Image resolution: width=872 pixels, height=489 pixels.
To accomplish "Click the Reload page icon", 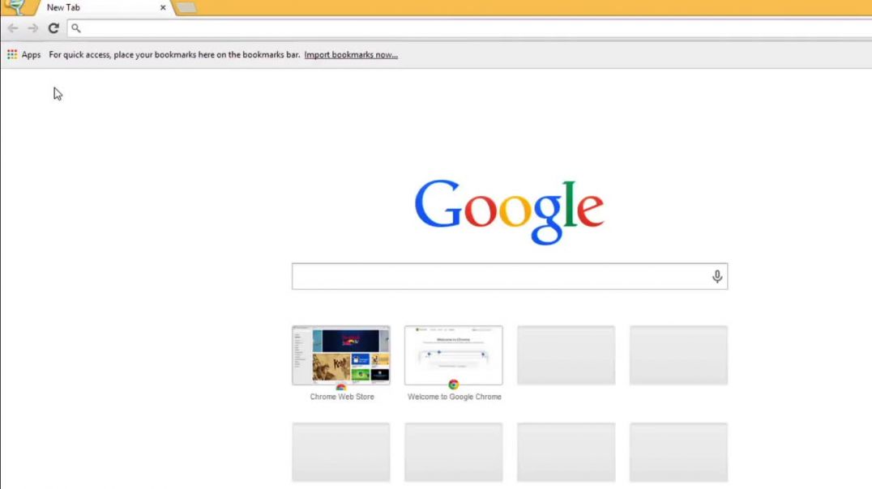I will pyautogui.click(x=53, y=28).
